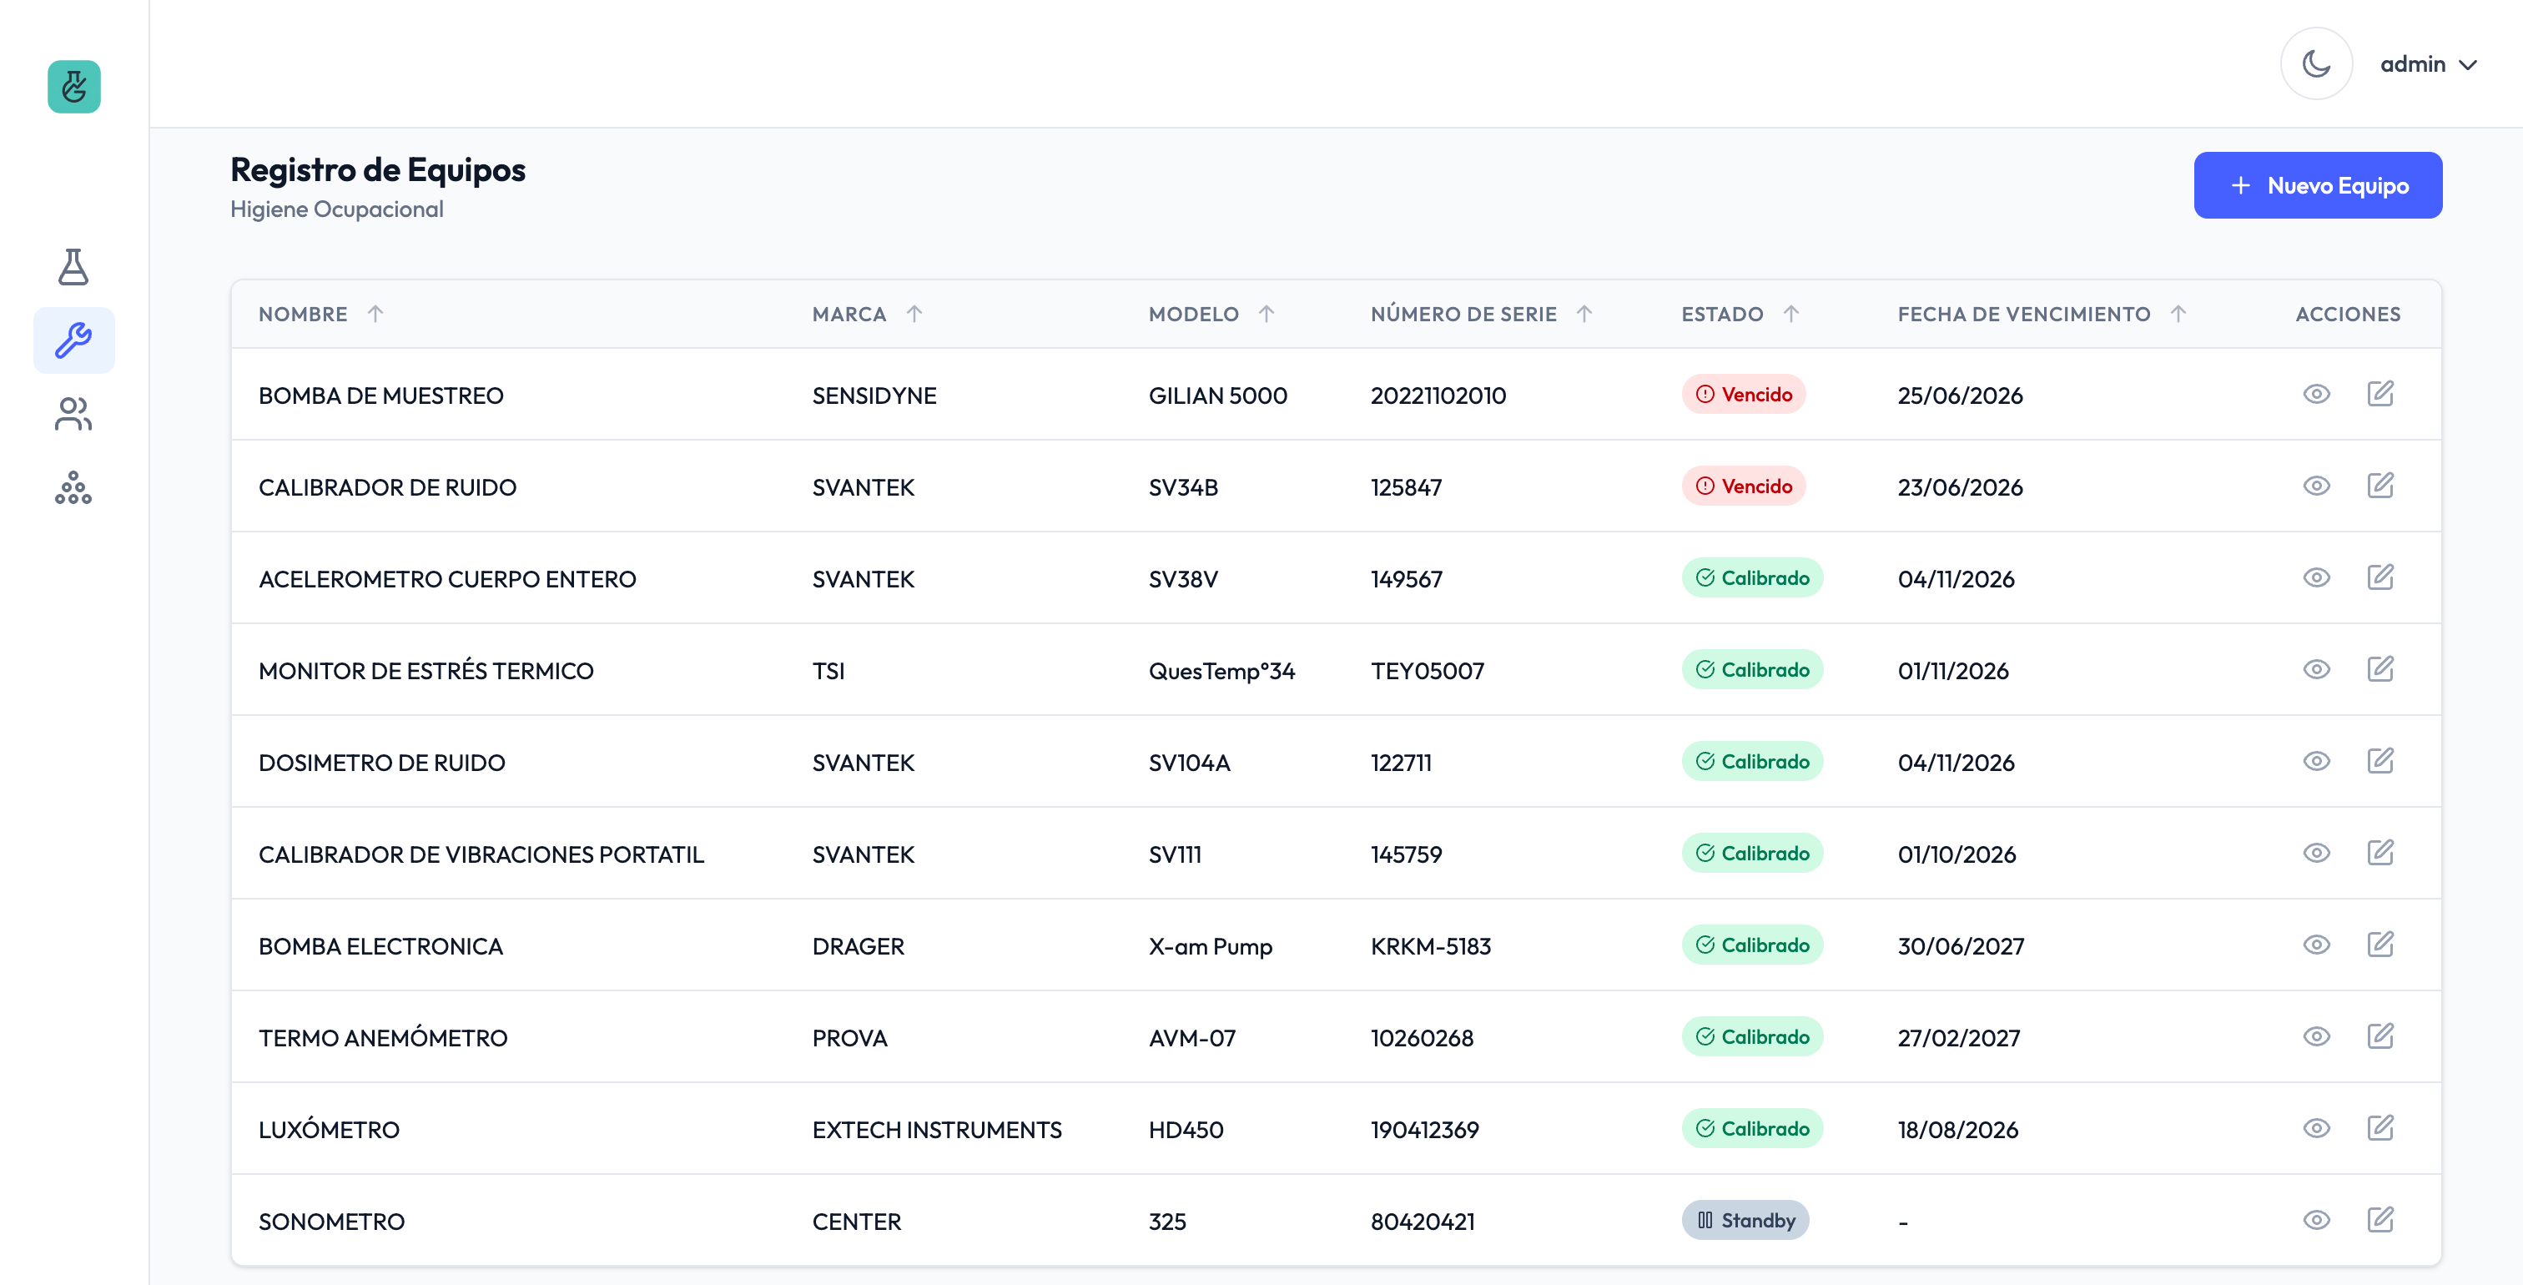Image resolution: width=2523 pixels, height=1285 pixels.
Task: Click the Registro de Equipos heading
Action: [378, 169]
